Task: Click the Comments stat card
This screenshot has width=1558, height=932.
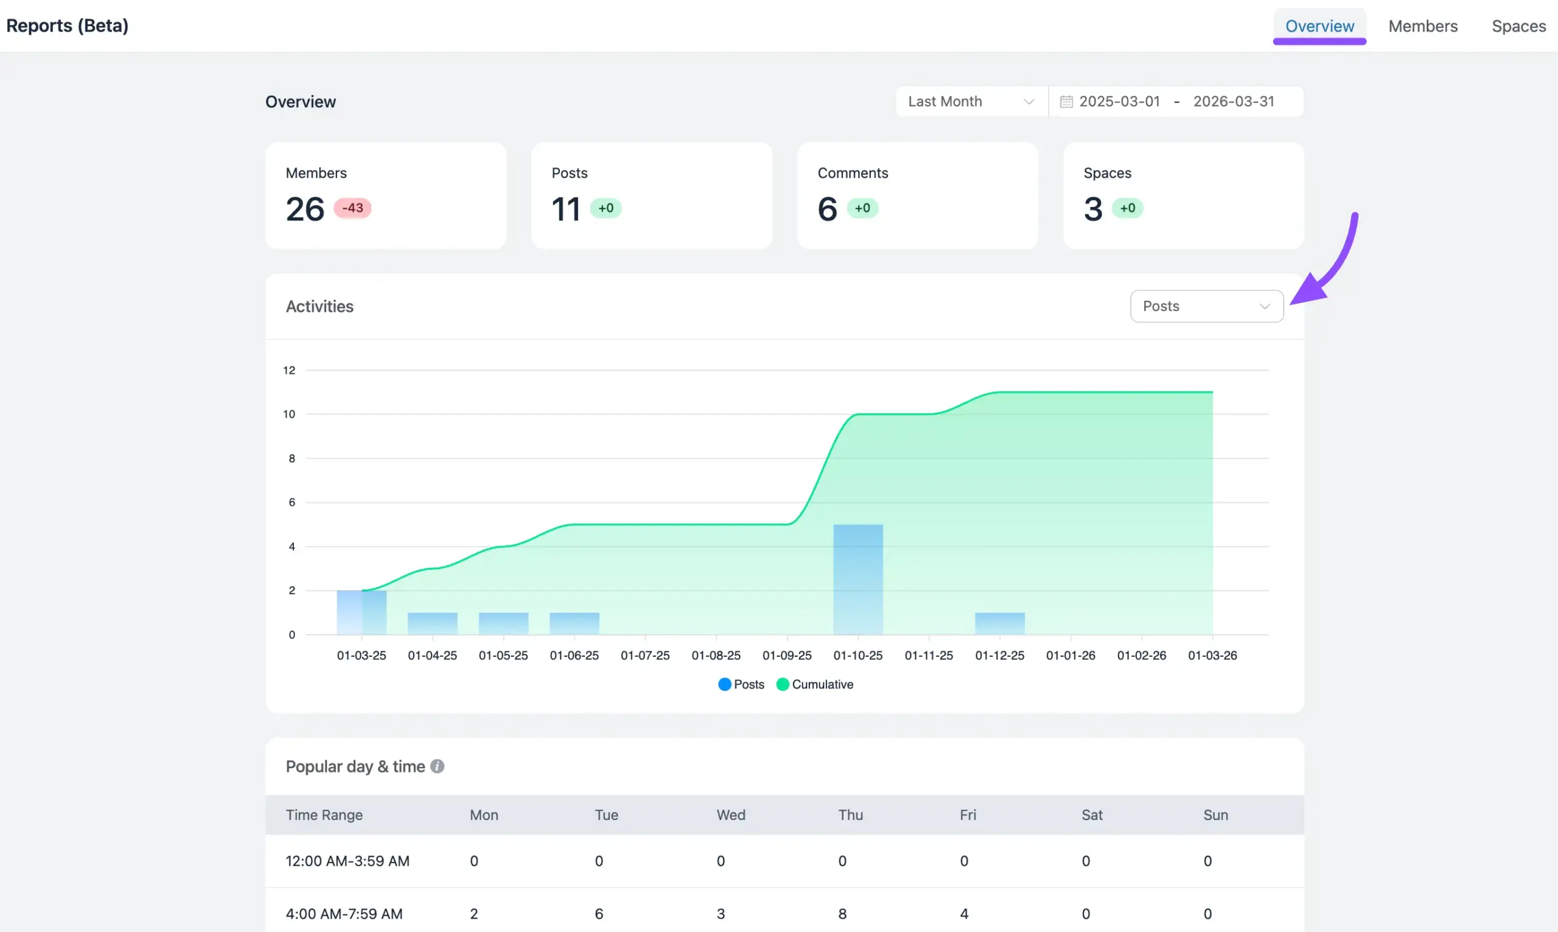Action: [917, 195]
